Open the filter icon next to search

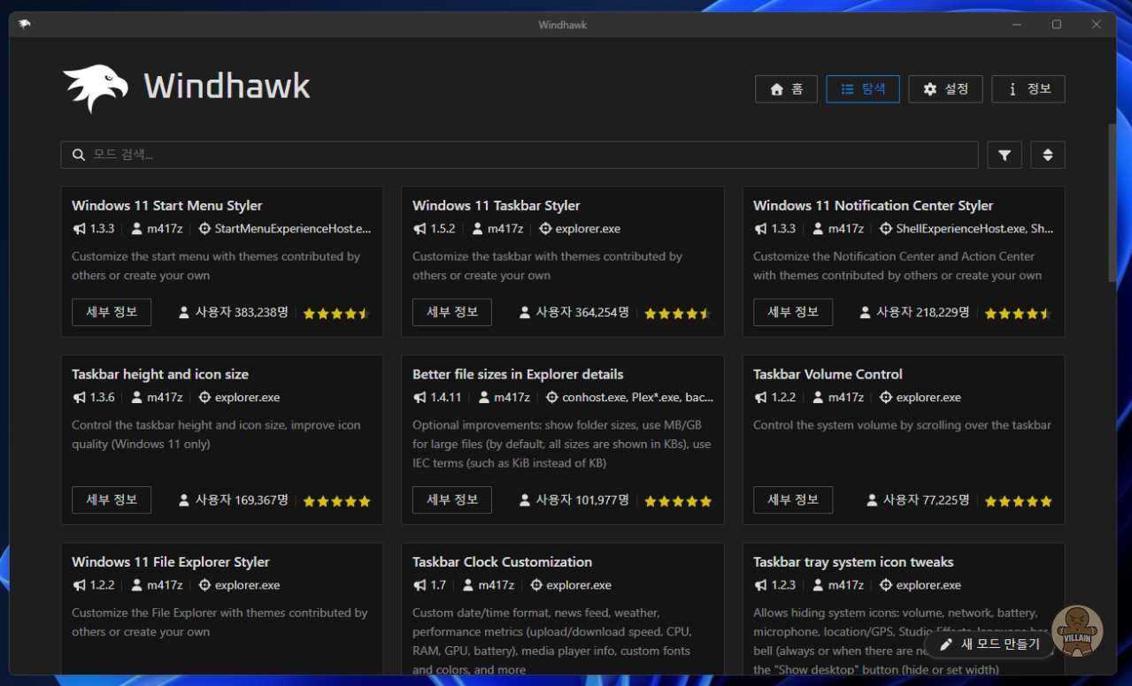[1005, 155]
